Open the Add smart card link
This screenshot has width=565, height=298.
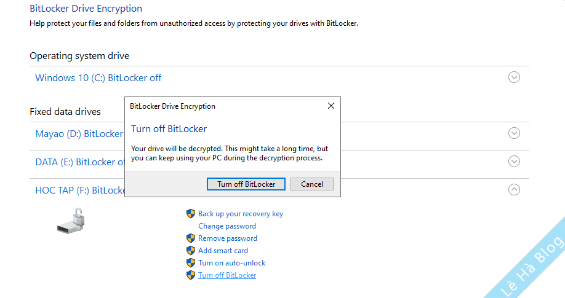point(223,251)
